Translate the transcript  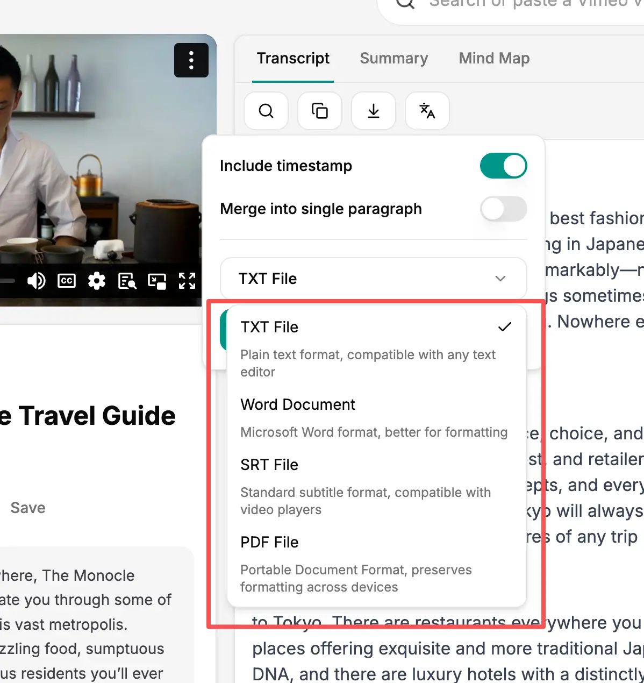[427, 111]
